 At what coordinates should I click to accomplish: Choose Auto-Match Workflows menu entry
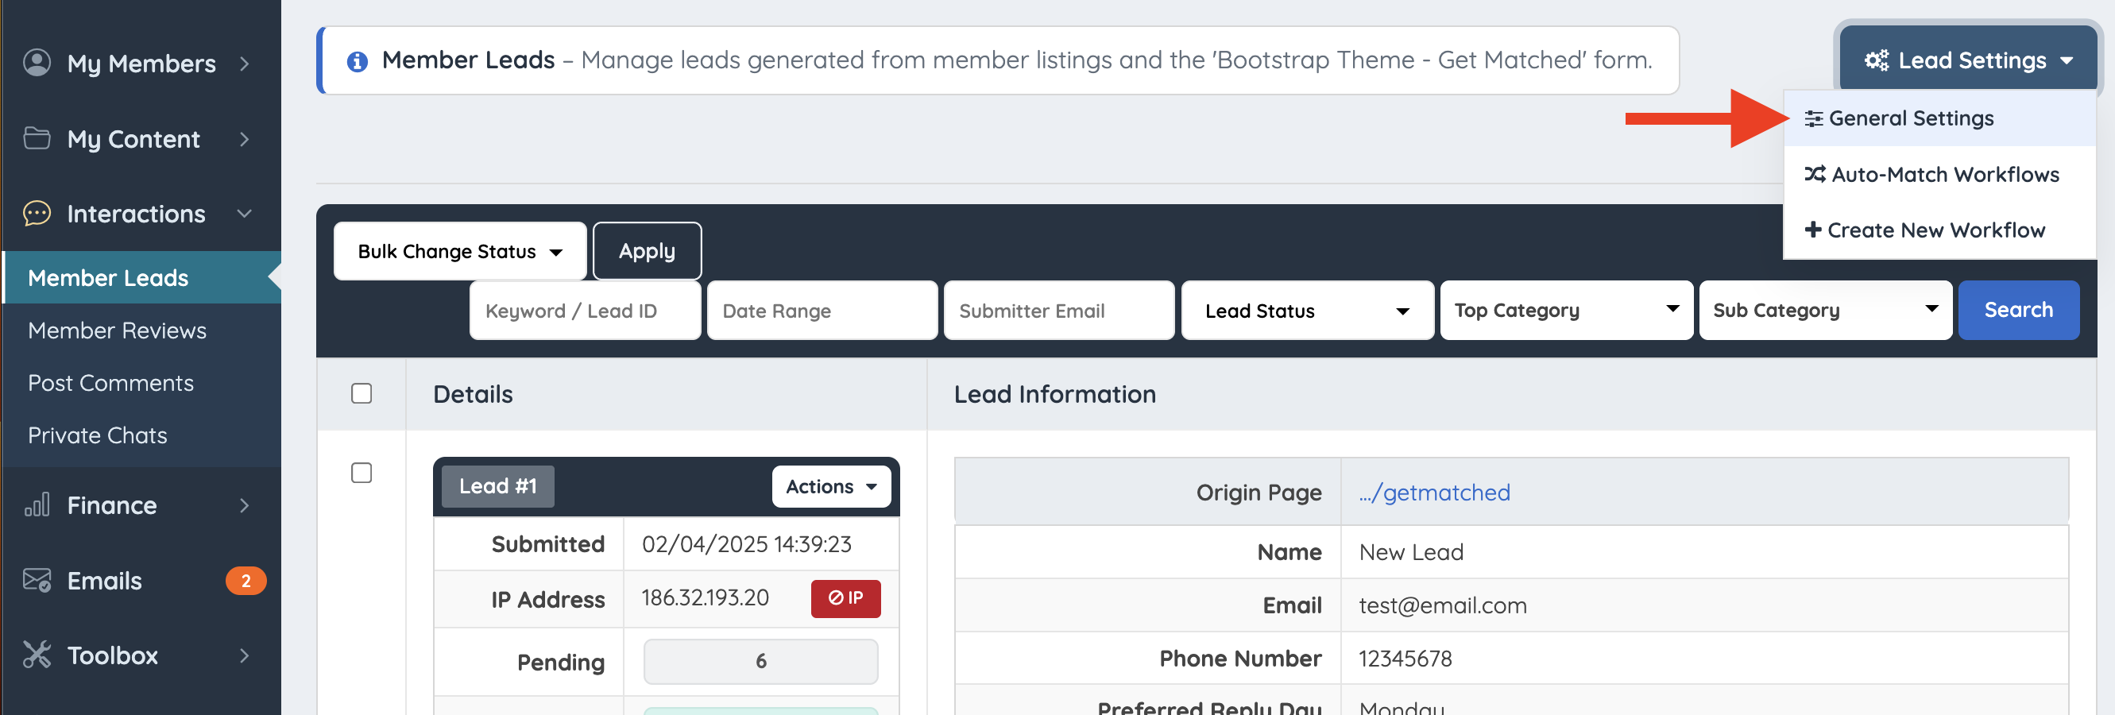coord(1939,174)
